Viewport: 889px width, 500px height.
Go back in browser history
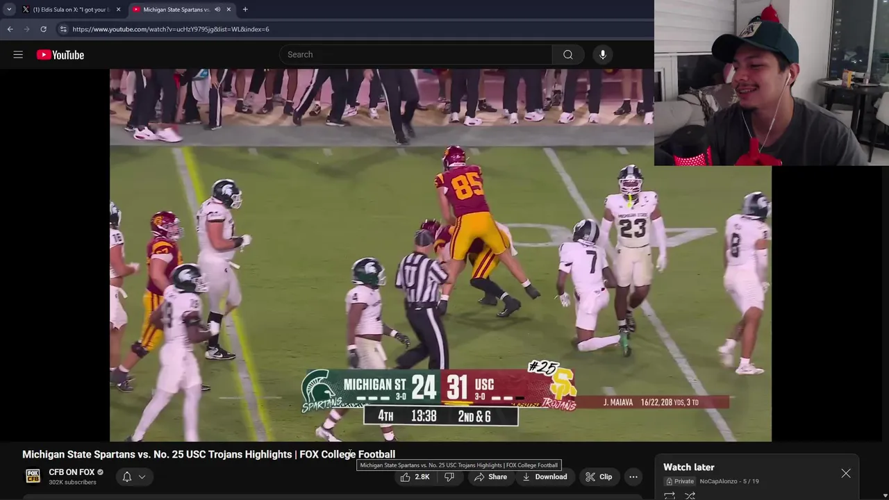[x=10, y=29]
